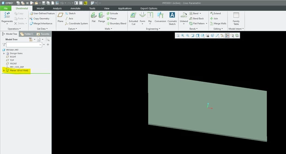Click the Model Tree search input field
The width and height of the screenshot is (286, 154).
[24, 45]
